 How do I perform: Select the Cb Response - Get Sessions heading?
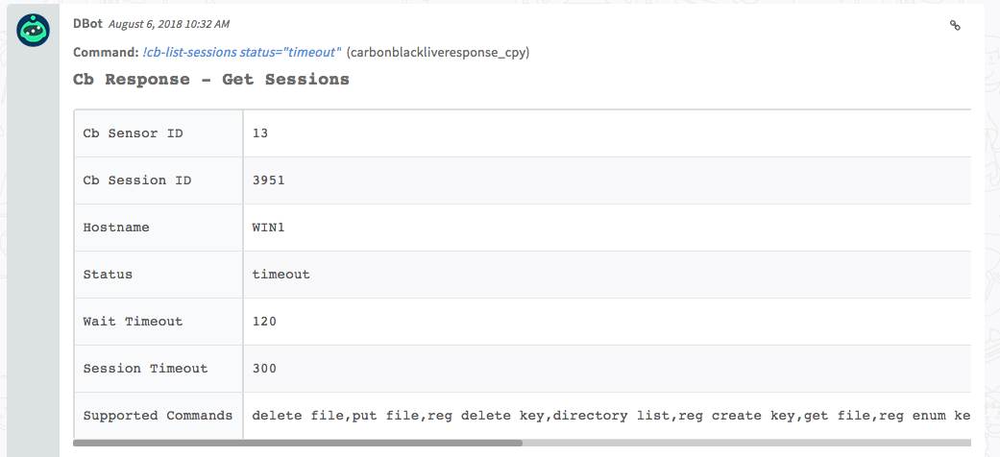tap(211, 80)
